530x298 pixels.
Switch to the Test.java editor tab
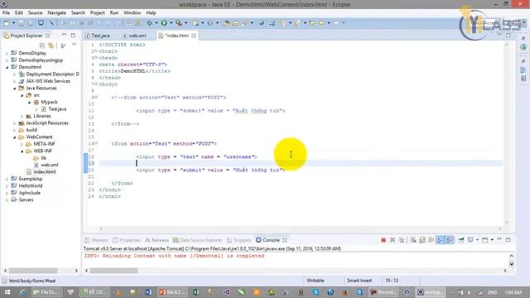[x=98, y=36]
